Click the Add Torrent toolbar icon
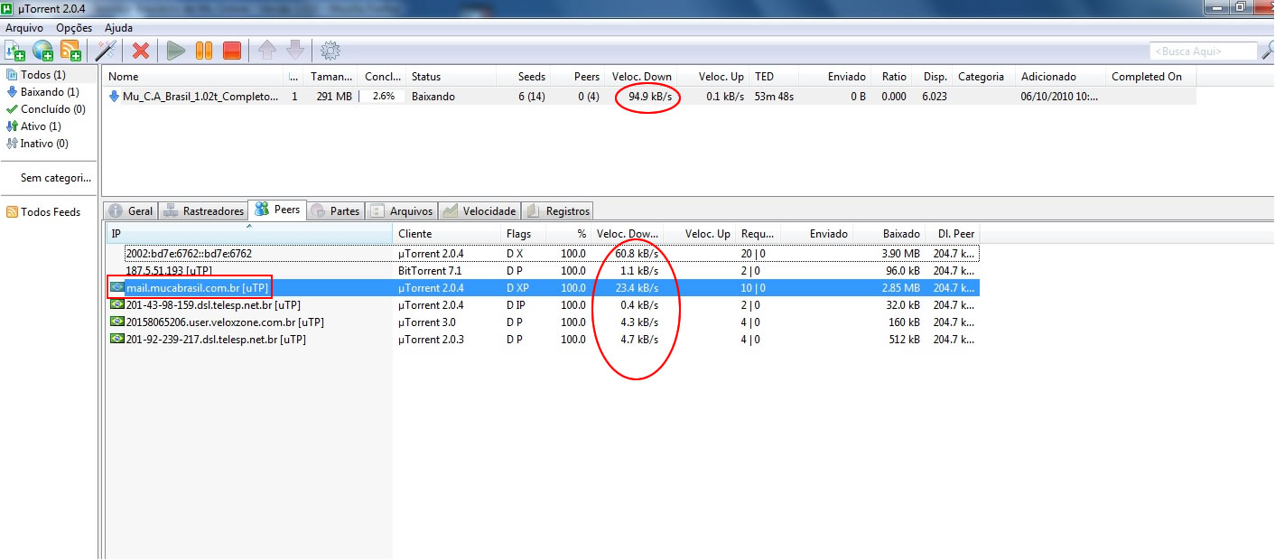 click(14, 51)
